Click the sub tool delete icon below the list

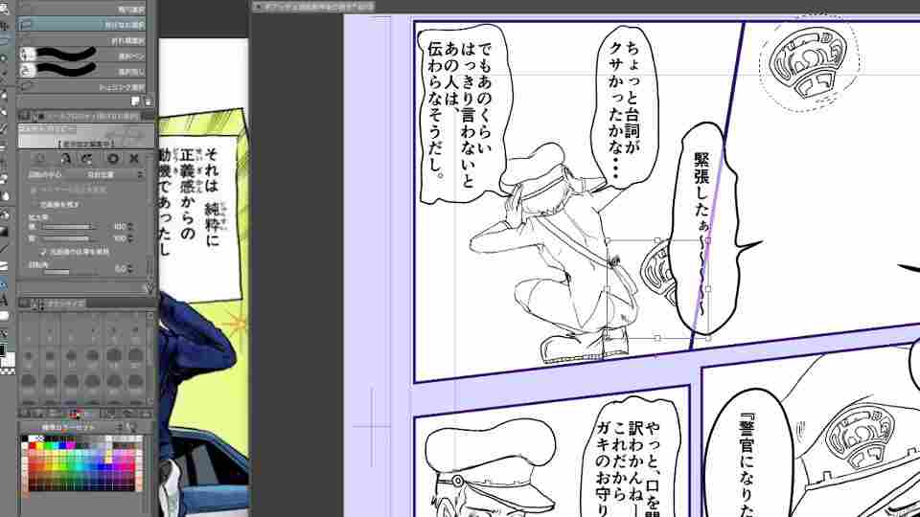pos(148,102)
